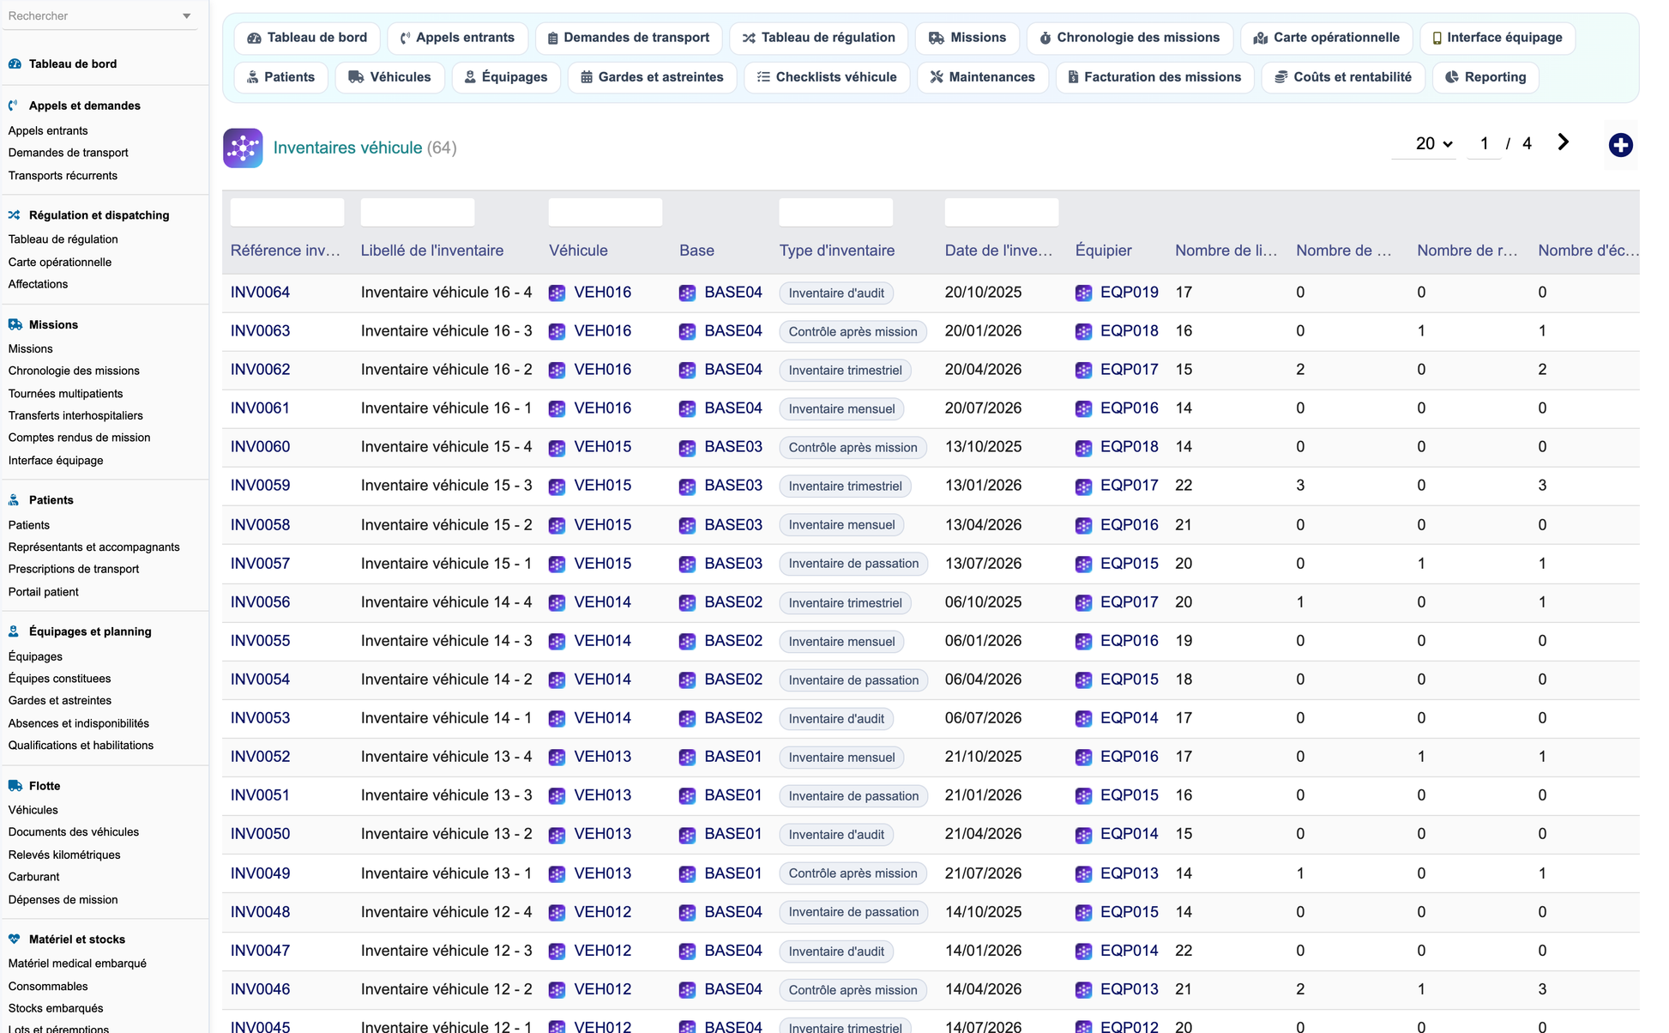This screenshot has width=1669, height=1033.
Task: Open the Appels entrants tab
Action: [457, 38]
